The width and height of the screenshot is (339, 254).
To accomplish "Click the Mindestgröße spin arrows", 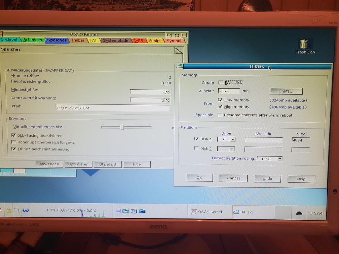I will tap(167, 92).
